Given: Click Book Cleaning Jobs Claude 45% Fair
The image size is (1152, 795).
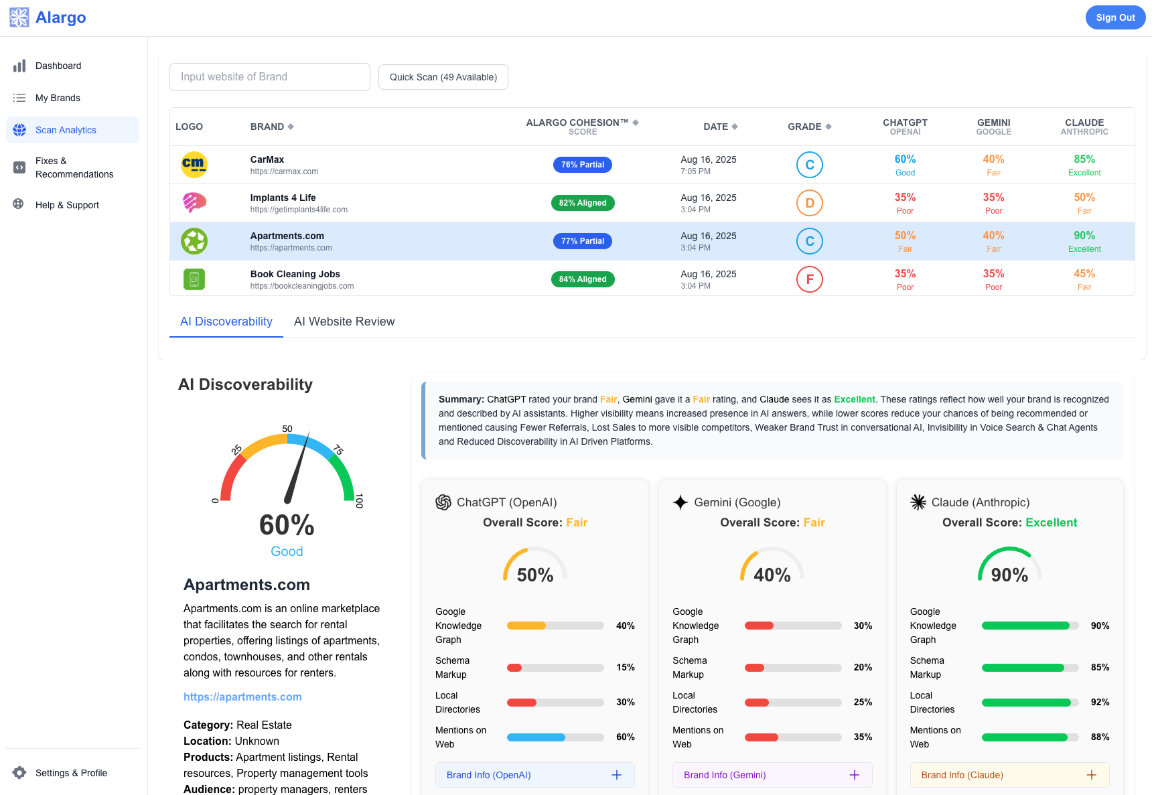Looking at the screenshot, I should (x=1084, y=279).
